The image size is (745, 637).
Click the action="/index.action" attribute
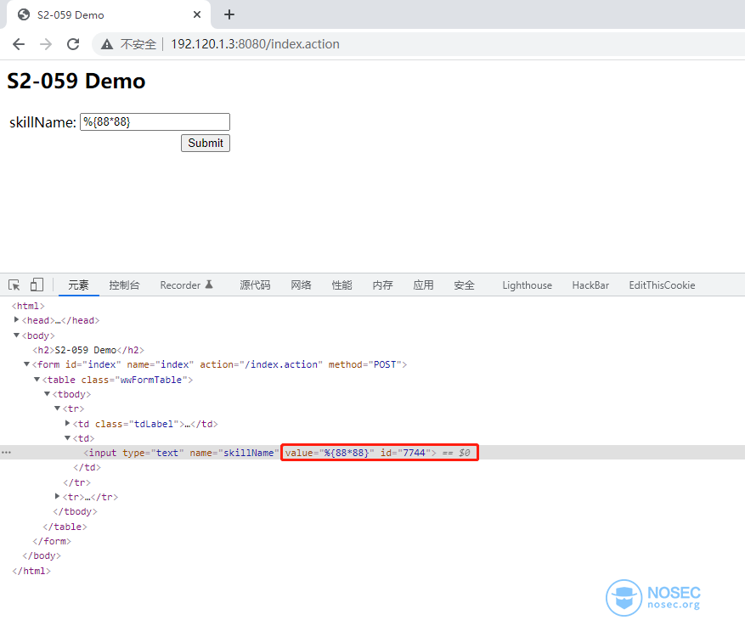pos(261,364)
